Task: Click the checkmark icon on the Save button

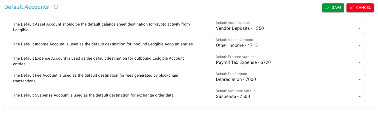Action: point(327,8)
